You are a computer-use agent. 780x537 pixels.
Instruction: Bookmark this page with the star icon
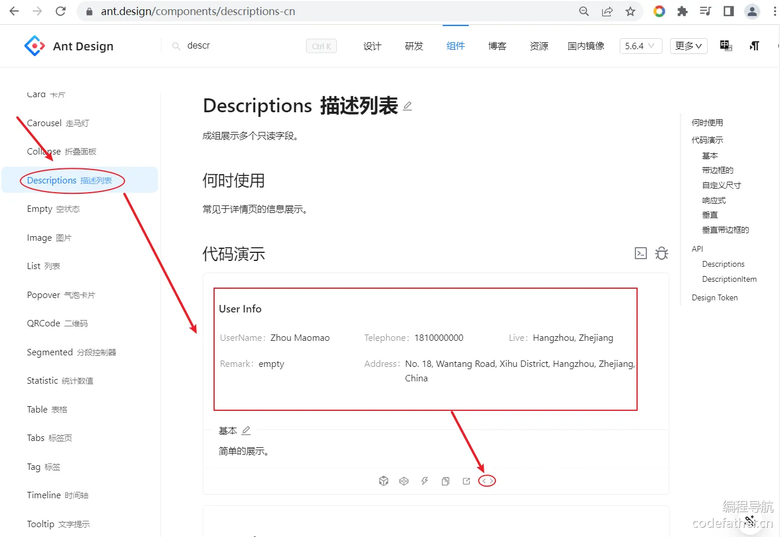(x=630, y=12)
